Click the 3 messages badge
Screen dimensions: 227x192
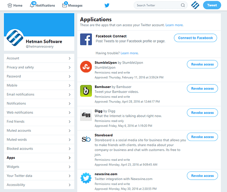(x=66, y=3)
